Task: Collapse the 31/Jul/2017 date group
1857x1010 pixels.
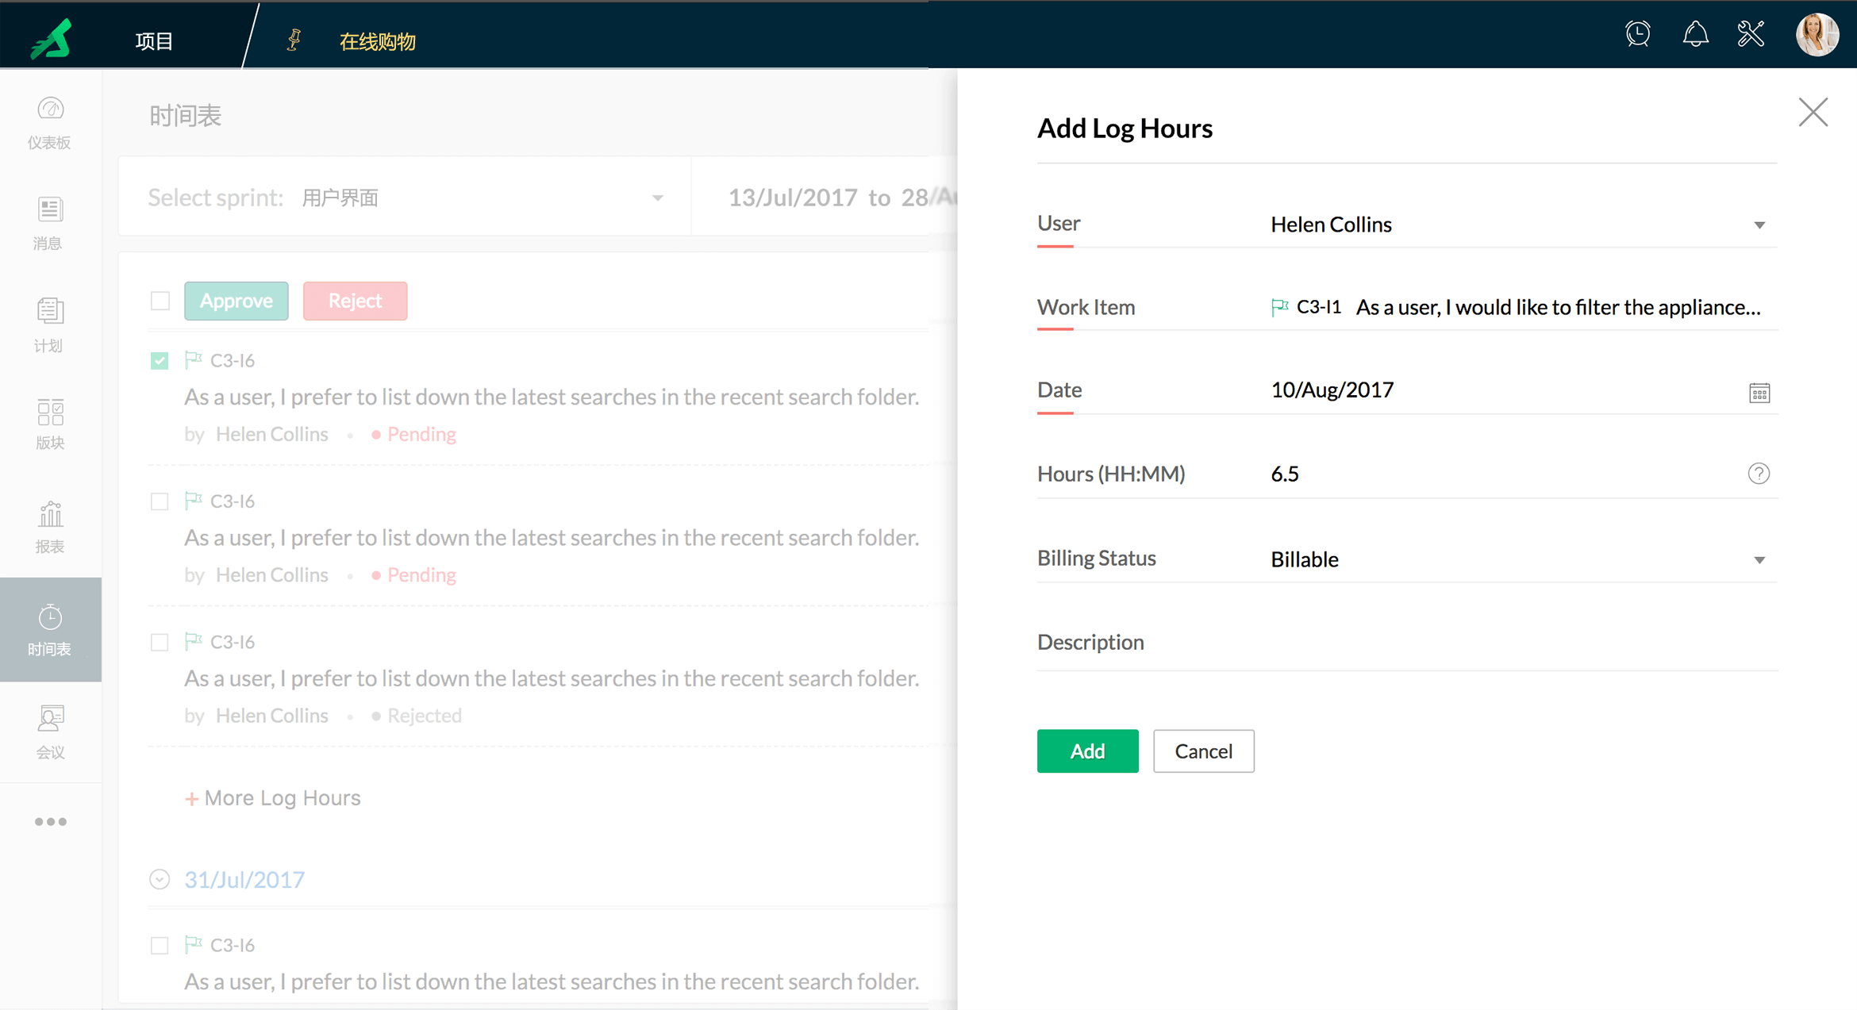Action: (160, 879)
